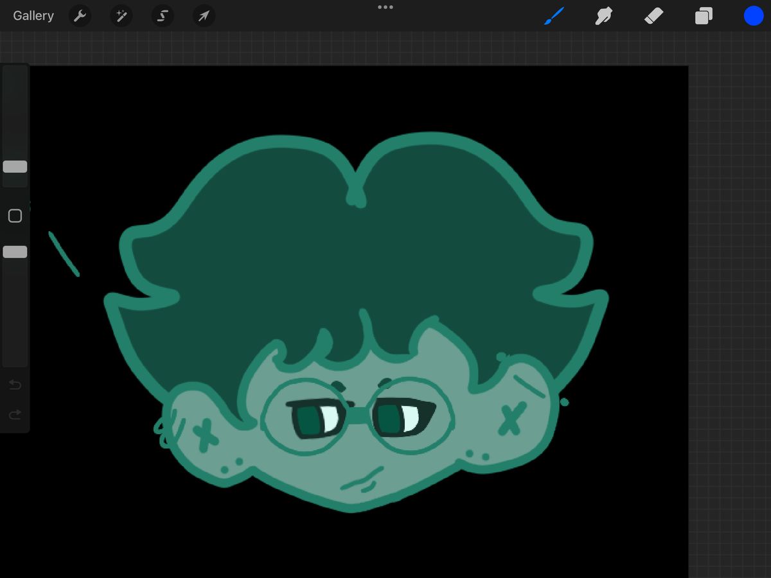Return to the Gallery
The width and height of the screenshot is (771, 578).
click(x=33, y=16)
